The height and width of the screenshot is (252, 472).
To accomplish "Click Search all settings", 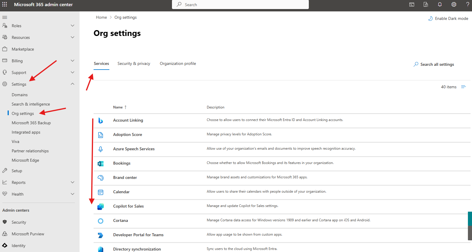I will point(434,64).
